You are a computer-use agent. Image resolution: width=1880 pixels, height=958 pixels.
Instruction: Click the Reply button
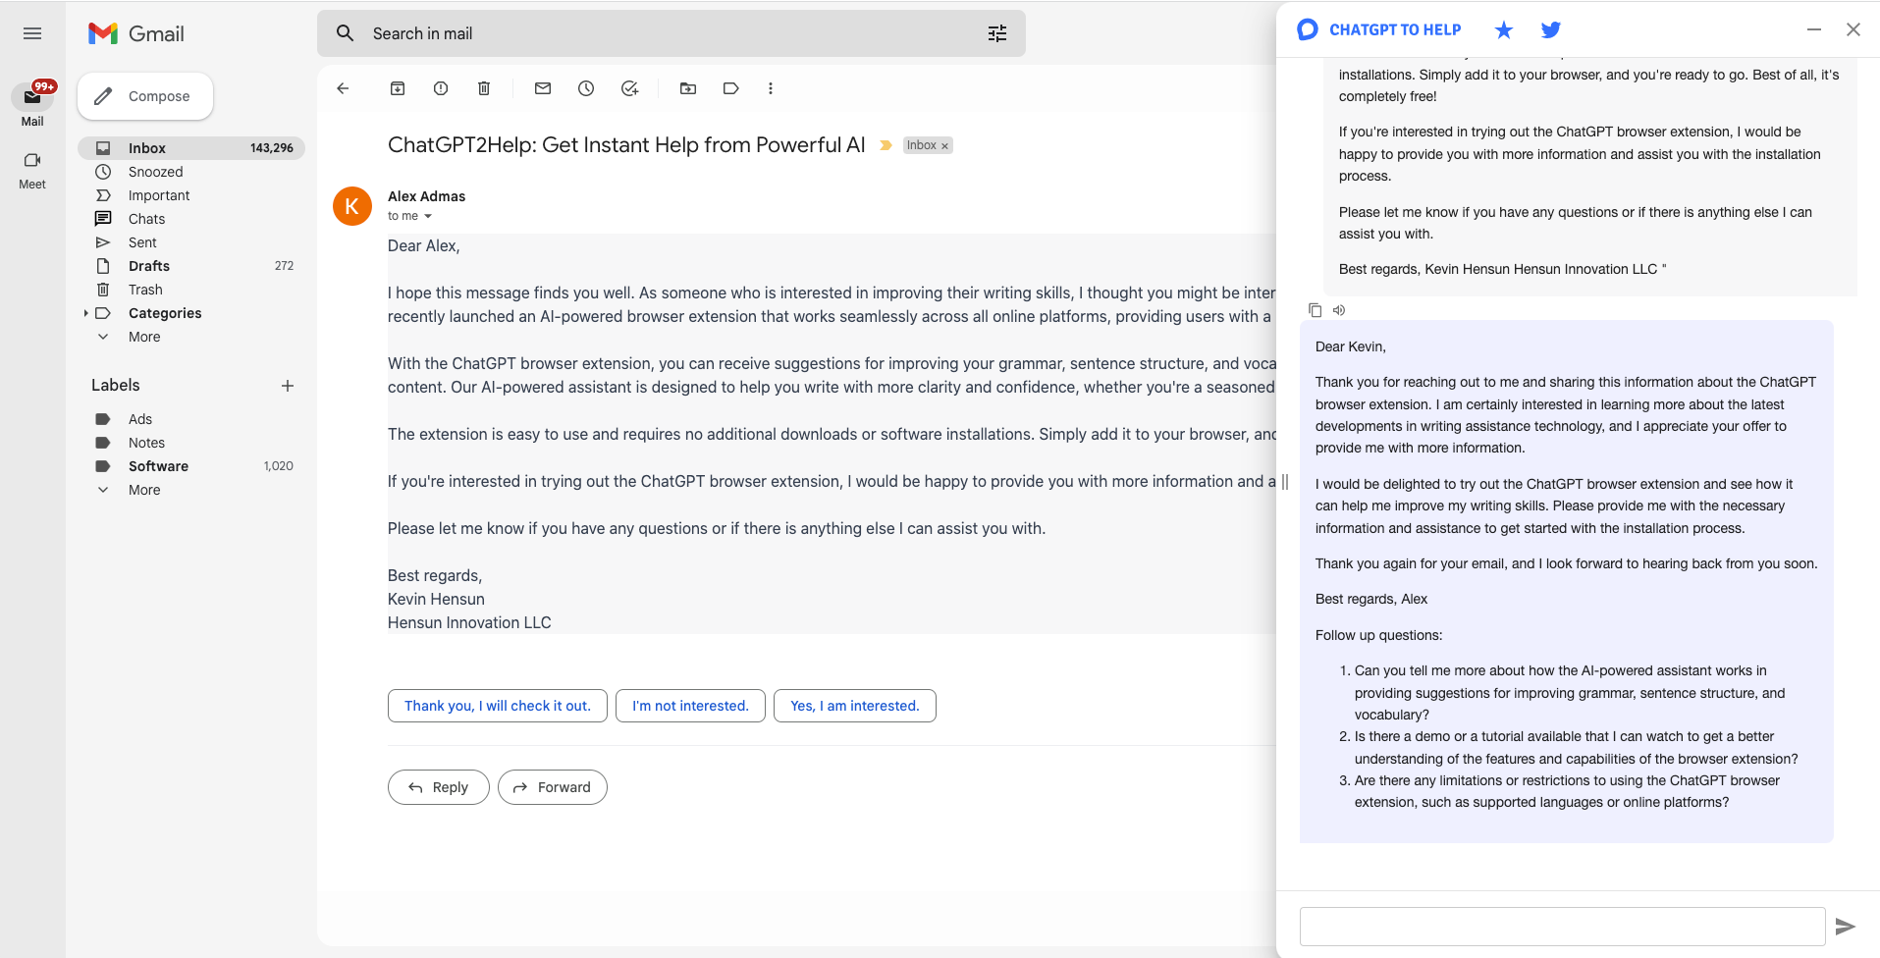(x=439, y=787)
